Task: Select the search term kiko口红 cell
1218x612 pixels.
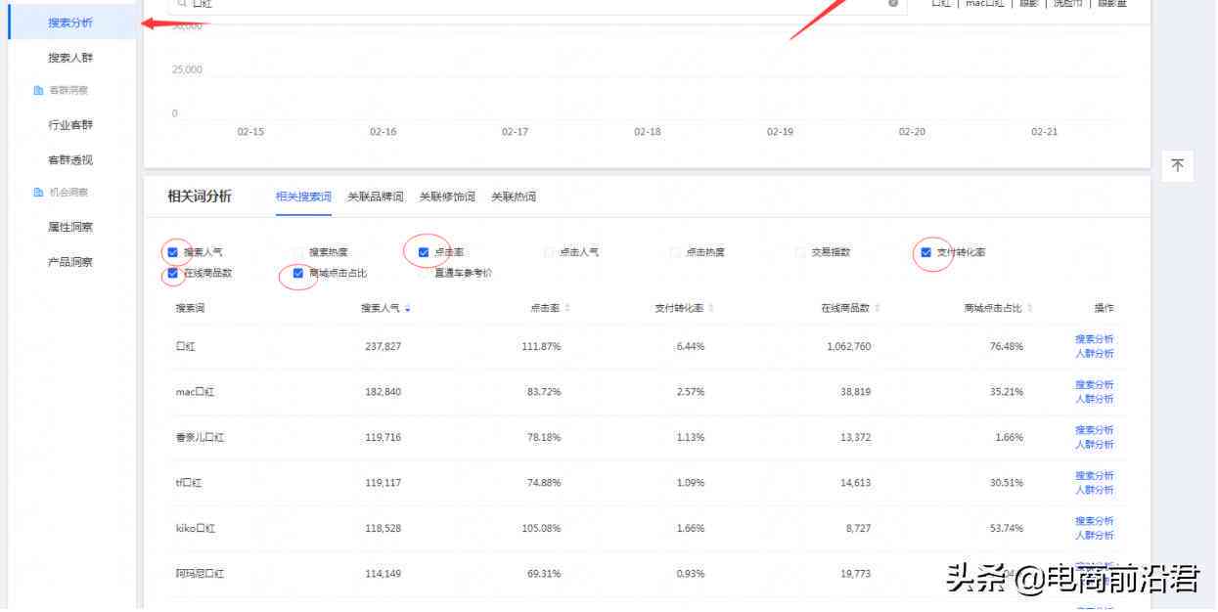Action: tap(196, 529)
